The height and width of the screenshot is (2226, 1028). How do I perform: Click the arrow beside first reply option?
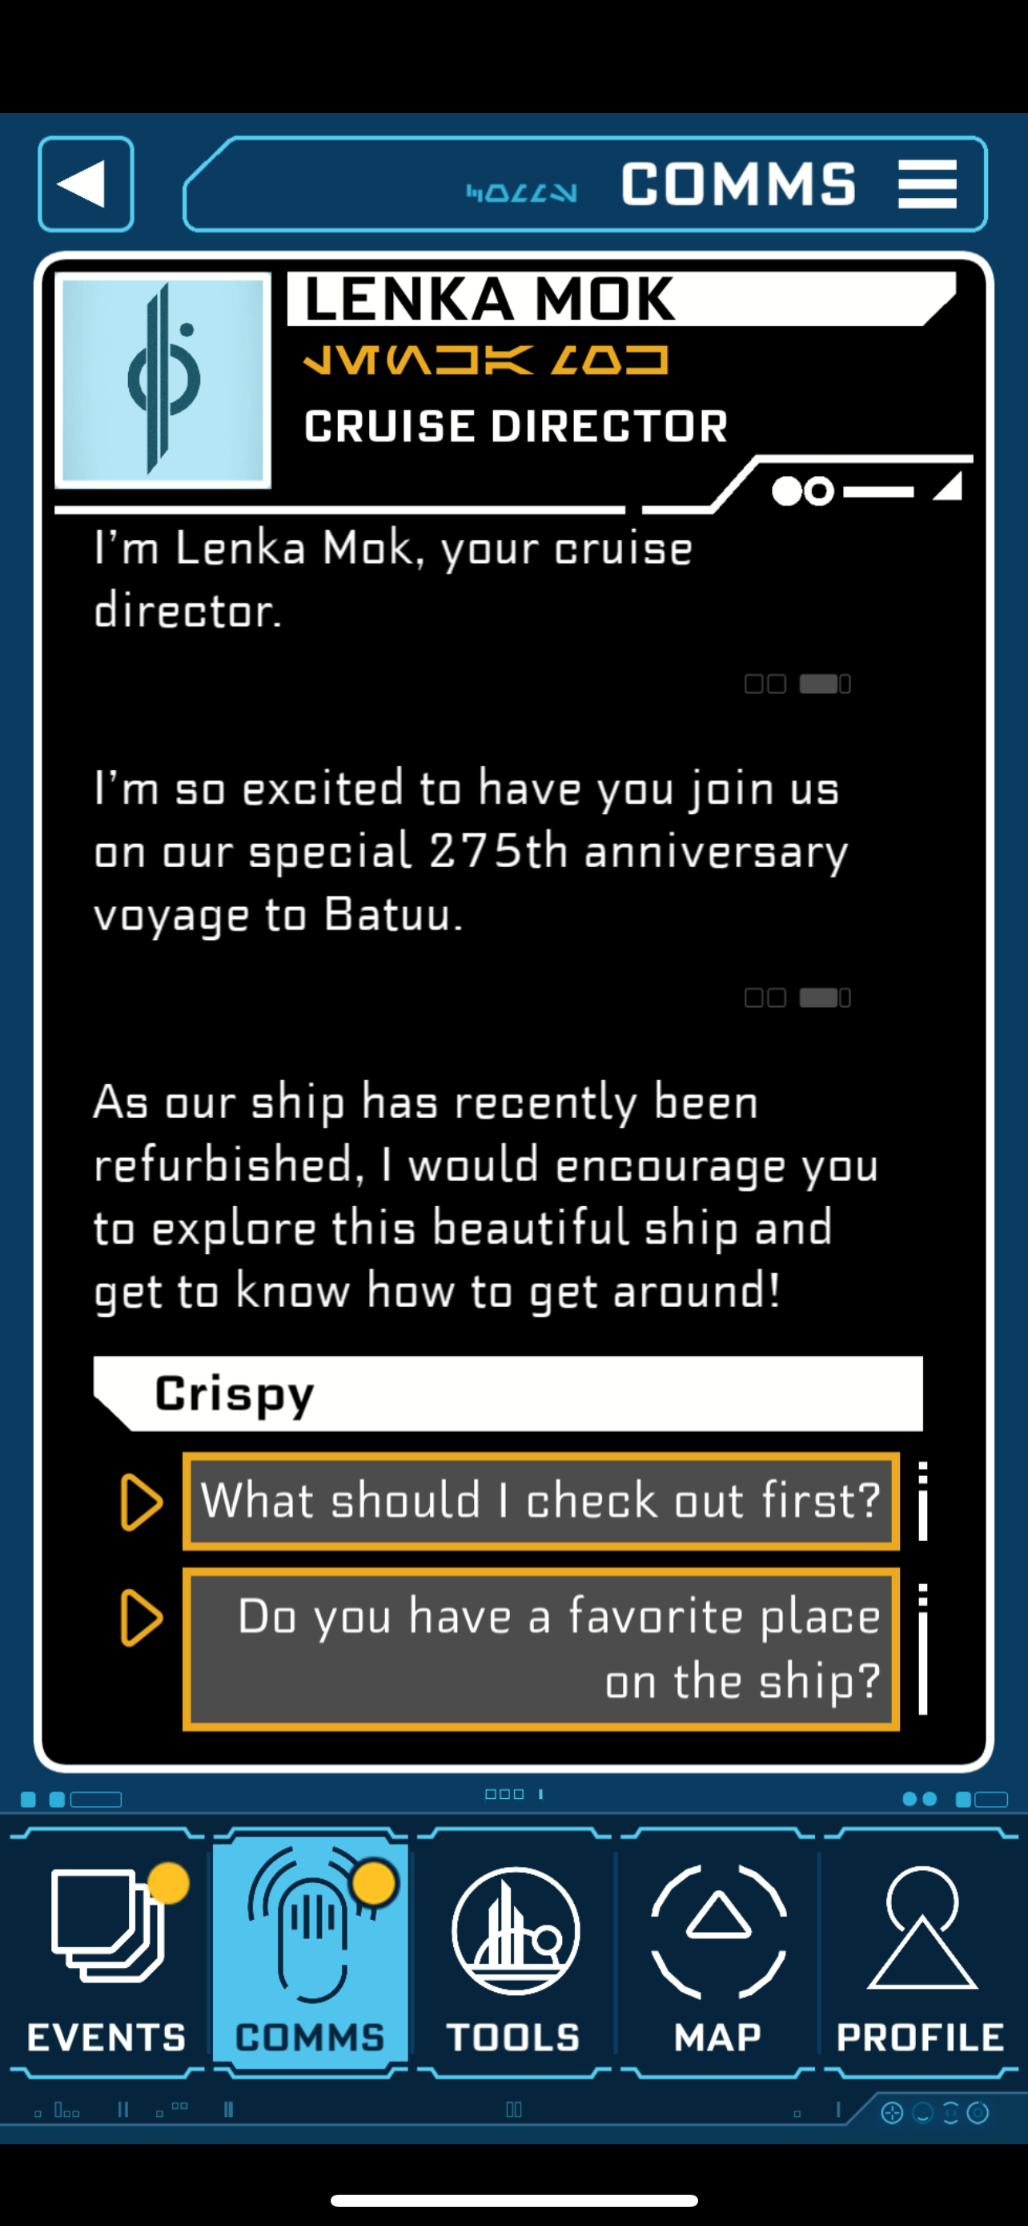coord(142,1502)
